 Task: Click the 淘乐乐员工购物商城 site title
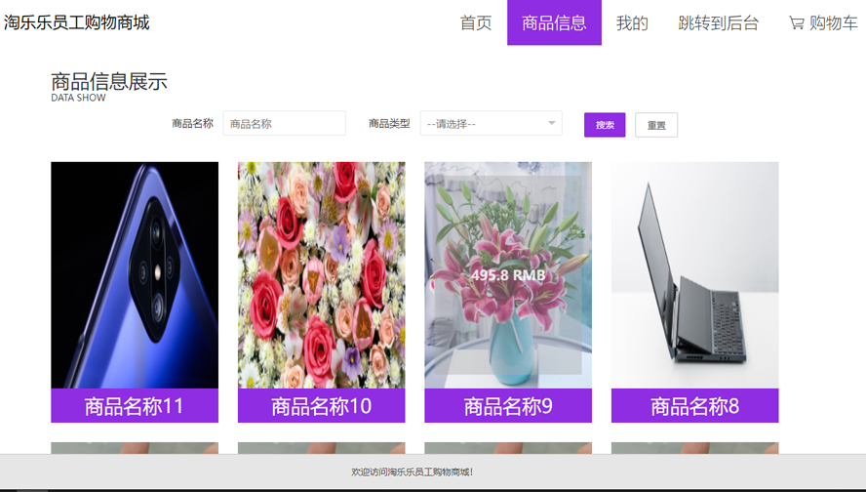click(76, 22)
